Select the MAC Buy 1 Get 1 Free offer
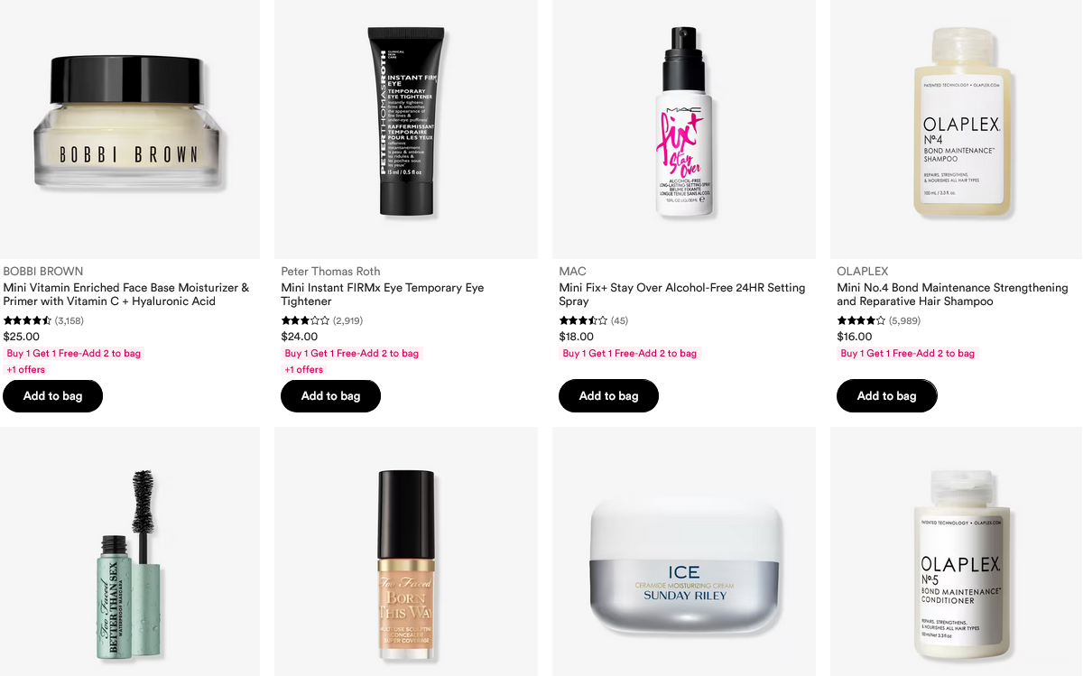This screenshot has height=676, width=1083. [x=630, y=353]
